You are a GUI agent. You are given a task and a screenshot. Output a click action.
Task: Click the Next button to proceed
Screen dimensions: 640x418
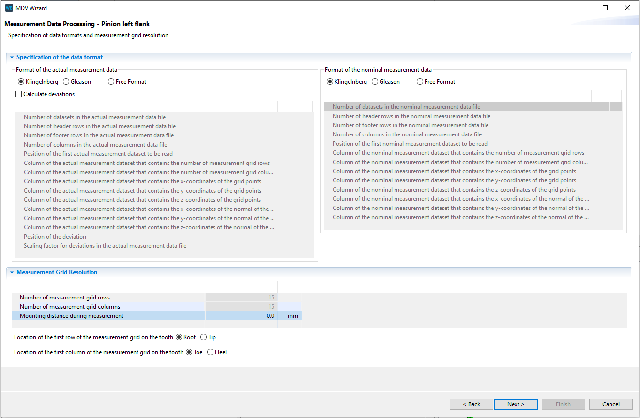[516, 404]
